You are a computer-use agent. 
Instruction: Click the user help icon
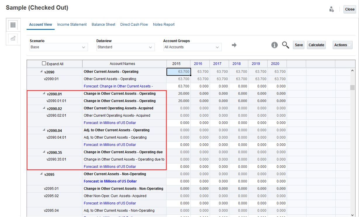click(331, 9)
